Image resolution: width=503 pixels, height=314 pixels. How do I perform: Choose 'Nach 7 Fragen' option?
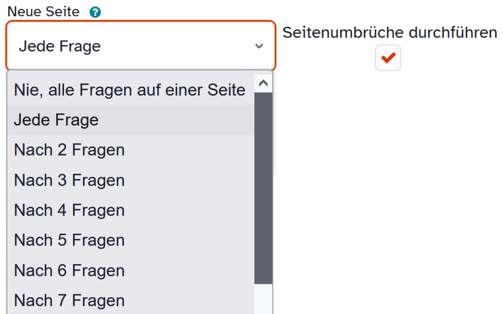(131, 300)
